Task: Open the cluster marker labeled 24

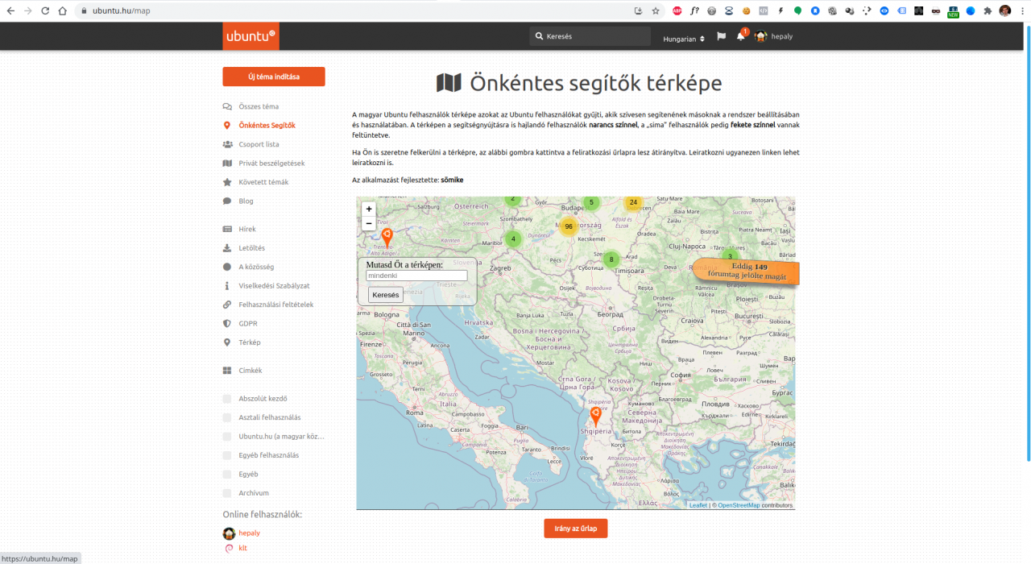Action: click(634, 202)
